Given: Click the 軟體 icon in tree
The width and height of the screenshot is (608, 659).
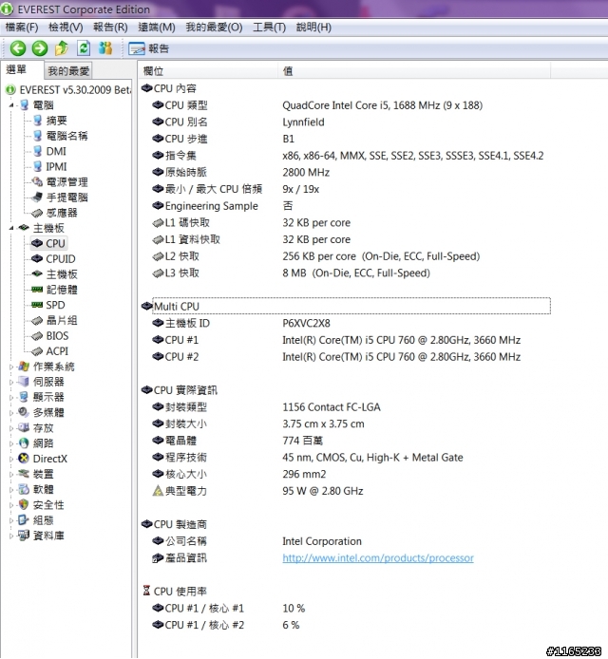Looking at the screenshot, I should click(24, 489).
